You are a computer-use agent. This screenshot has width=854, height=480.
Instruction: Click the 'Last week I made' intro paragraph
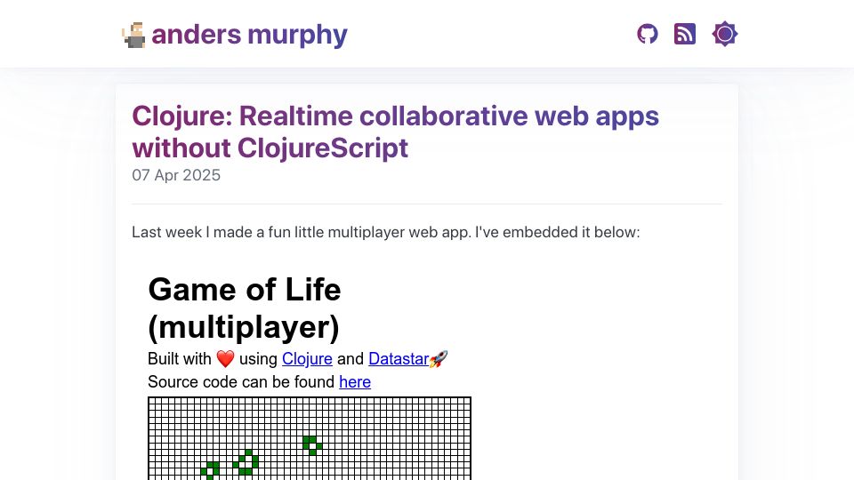(x=385, y=232)
